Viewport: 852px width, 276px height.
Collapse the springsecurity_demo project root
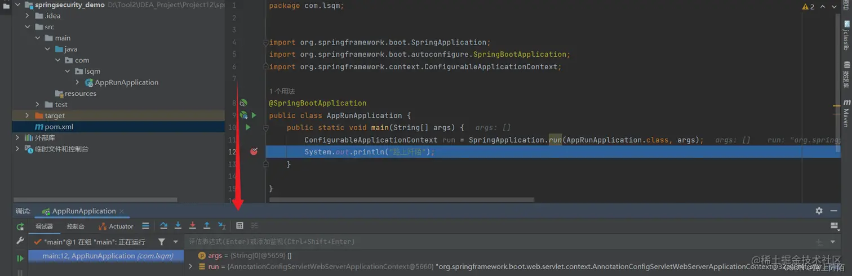click(17, 5)
